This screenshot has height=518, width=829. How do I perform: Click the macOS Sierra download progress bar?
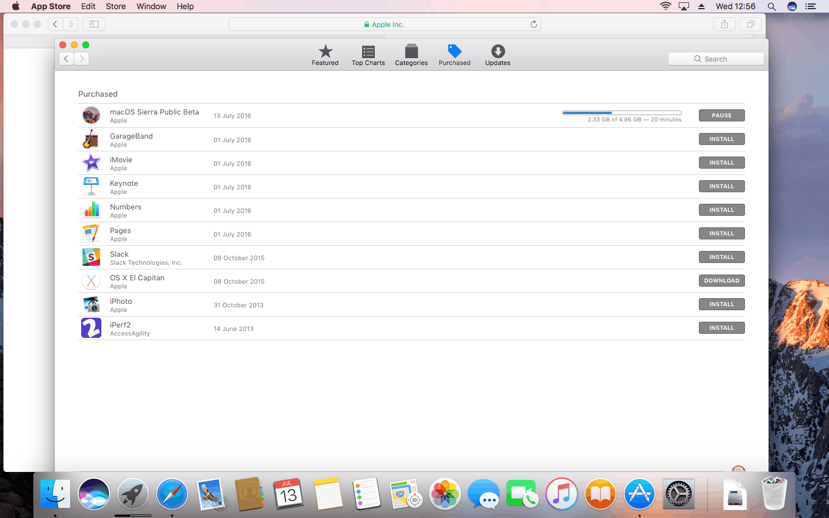(x=622, y=113)
